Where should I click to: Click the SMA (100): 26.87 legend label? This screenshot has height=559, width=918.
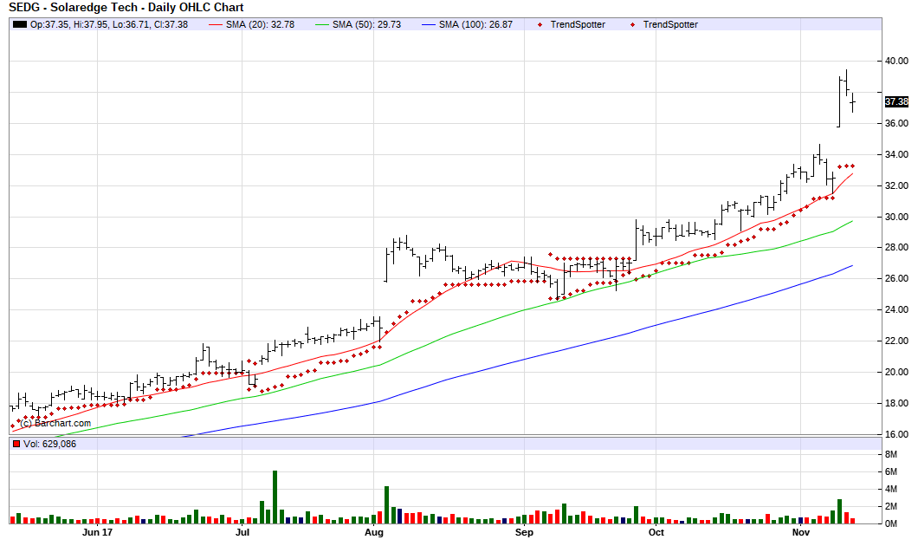pyautogui.click(x=475, y=24)
